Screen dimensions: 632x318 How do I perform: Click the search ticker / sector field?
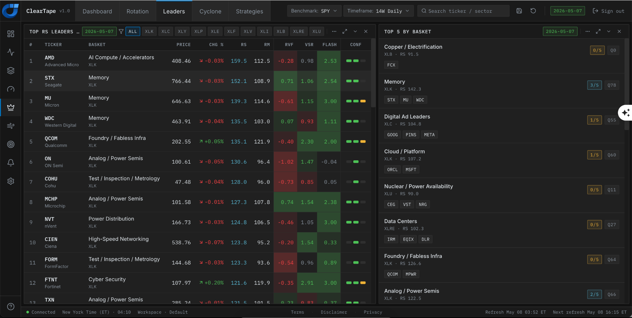(x=463, y=11)
